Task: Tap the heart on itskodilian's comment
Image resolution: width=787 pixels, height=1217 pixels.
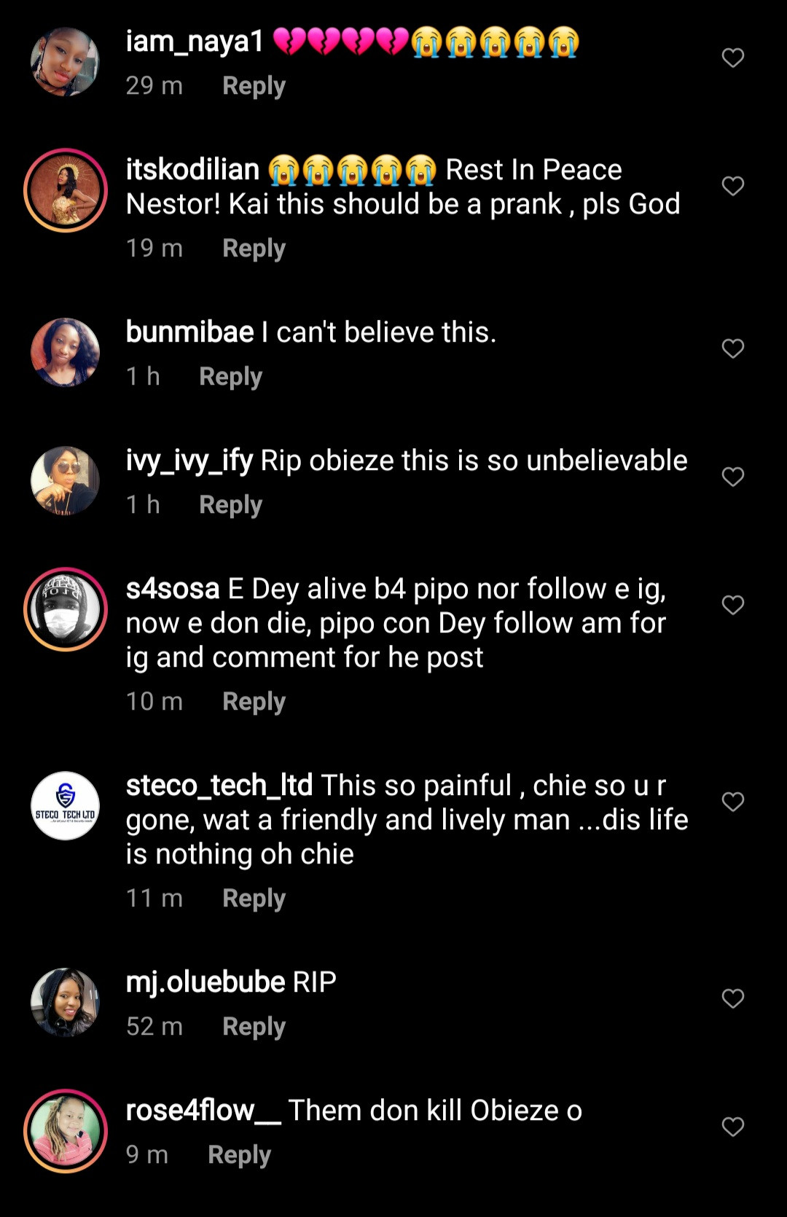Action: click(x=732, y=186)
